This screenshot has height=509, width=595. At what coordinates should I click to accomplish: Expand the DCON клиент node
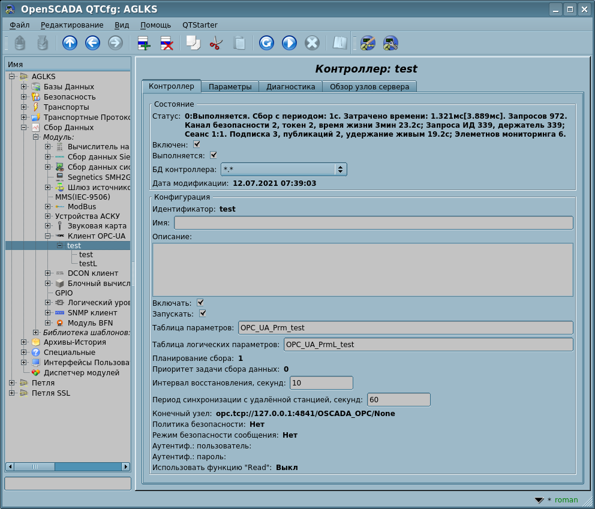(47, 273)
